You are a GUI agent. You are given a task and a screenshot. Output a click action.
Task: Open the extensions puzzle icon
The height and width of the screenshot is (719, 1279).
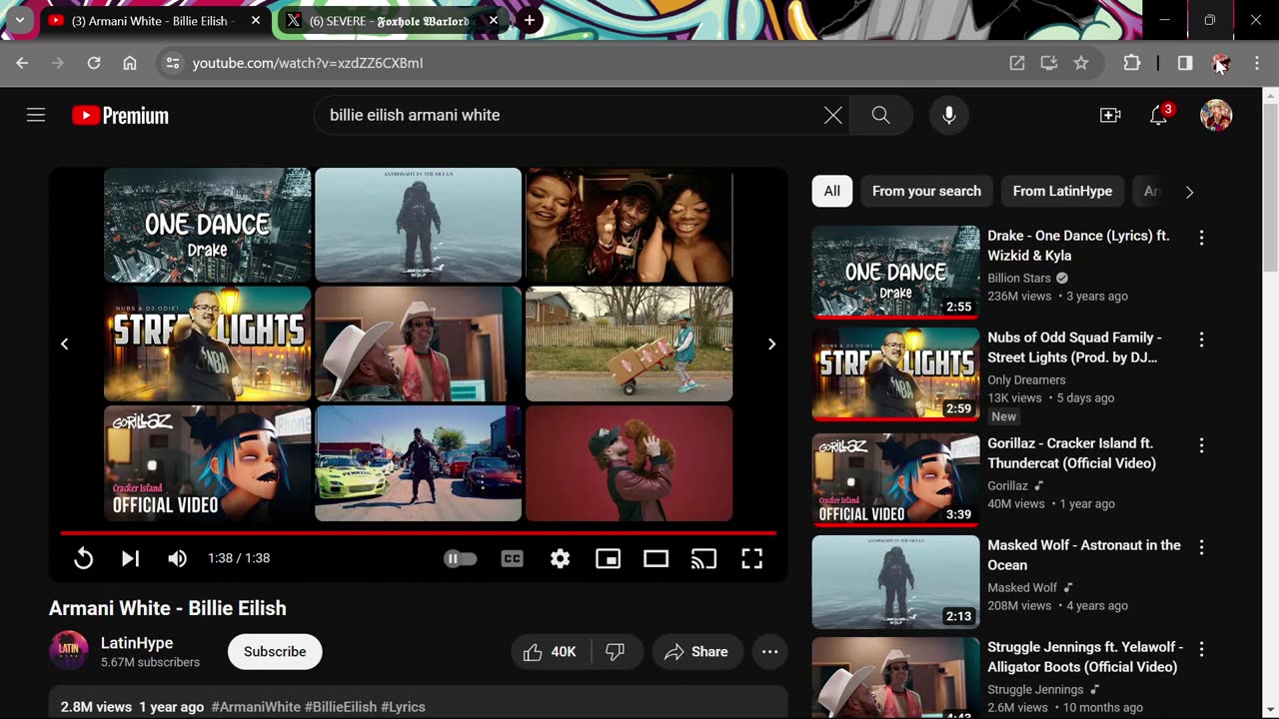[1132, 63]
